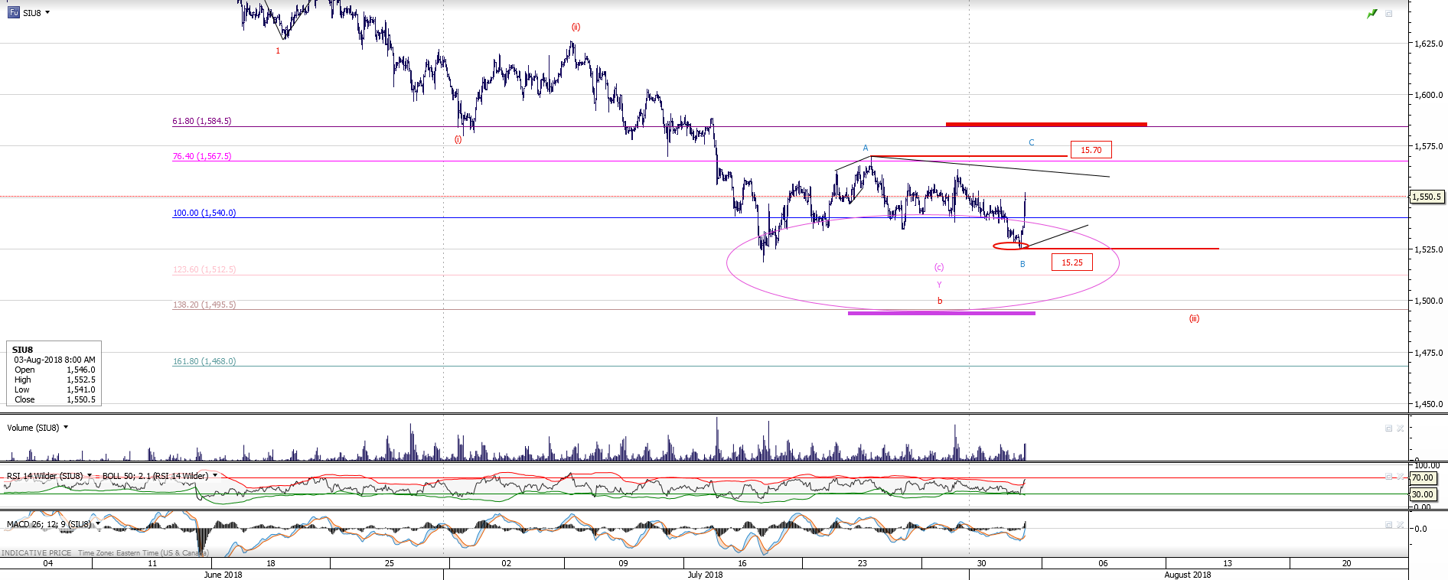Viewport: 1448px width, 580px height.
Task: Maximize the main price chart panel
Action: 1388,13
